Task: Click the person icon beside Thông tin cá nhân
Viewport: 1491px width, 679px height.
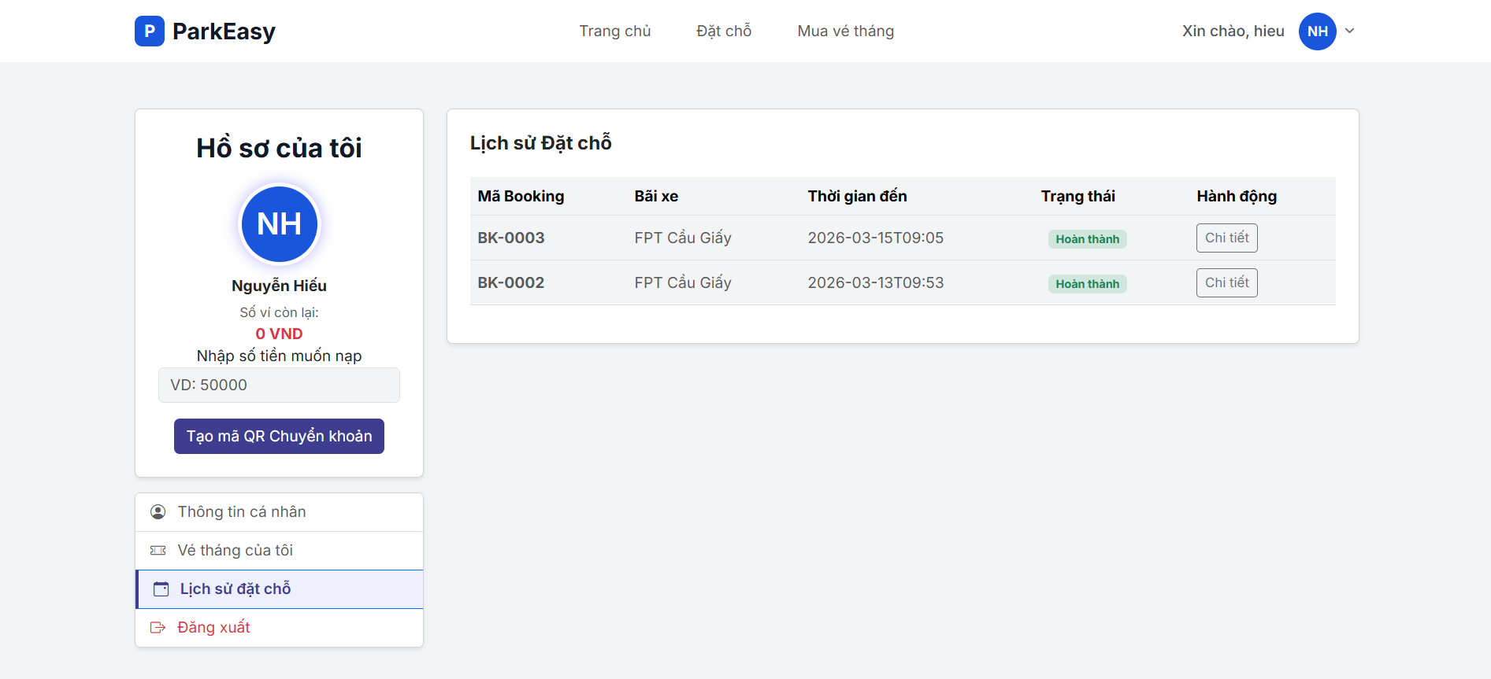Action: pos(158,512)
